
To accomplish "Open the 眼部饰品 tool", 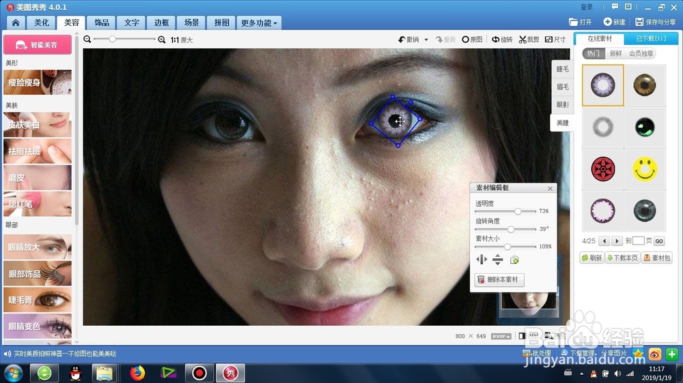I will [x=38, y=273].
